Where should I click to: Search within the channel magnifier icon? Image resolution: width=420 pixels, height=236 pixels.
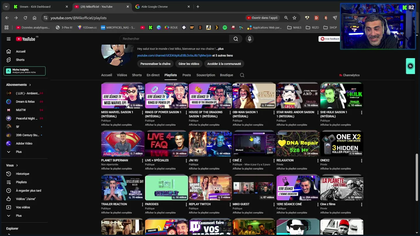pyautogui.click(x=242, y=75)
